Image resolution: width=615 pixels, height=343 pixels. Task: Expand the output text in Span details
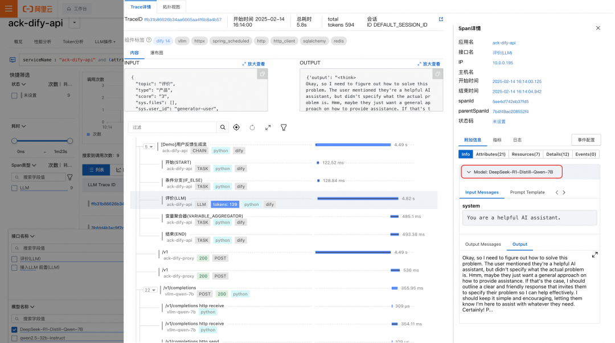(595, 255)
